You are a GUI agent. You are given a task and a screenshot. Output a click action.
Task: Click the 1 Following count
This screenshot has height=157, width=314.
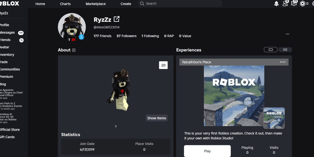(x=150, y=36)
